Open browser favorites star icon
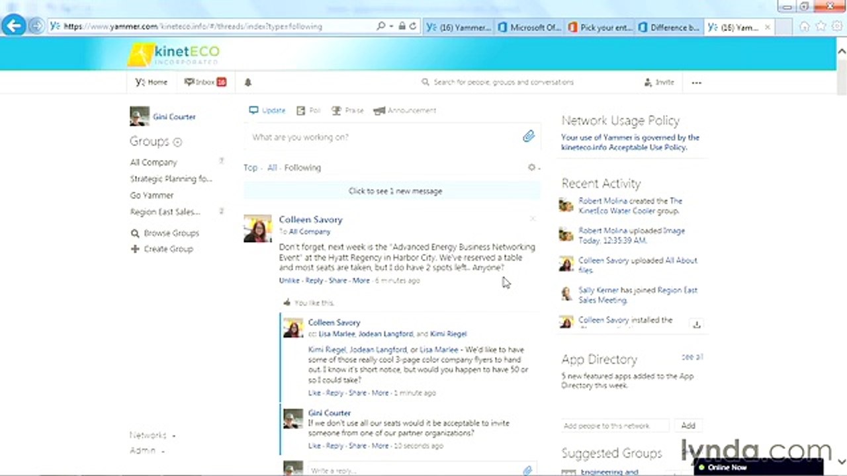 (821, 26)
